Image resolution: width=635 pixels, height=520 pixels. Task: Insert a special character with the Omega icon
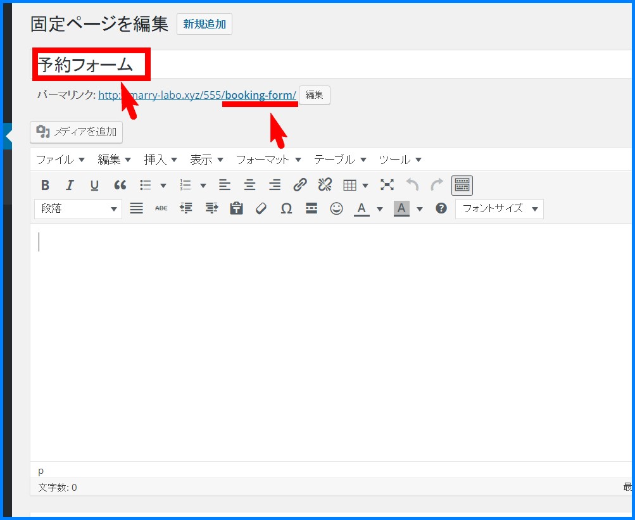point(286,208)
